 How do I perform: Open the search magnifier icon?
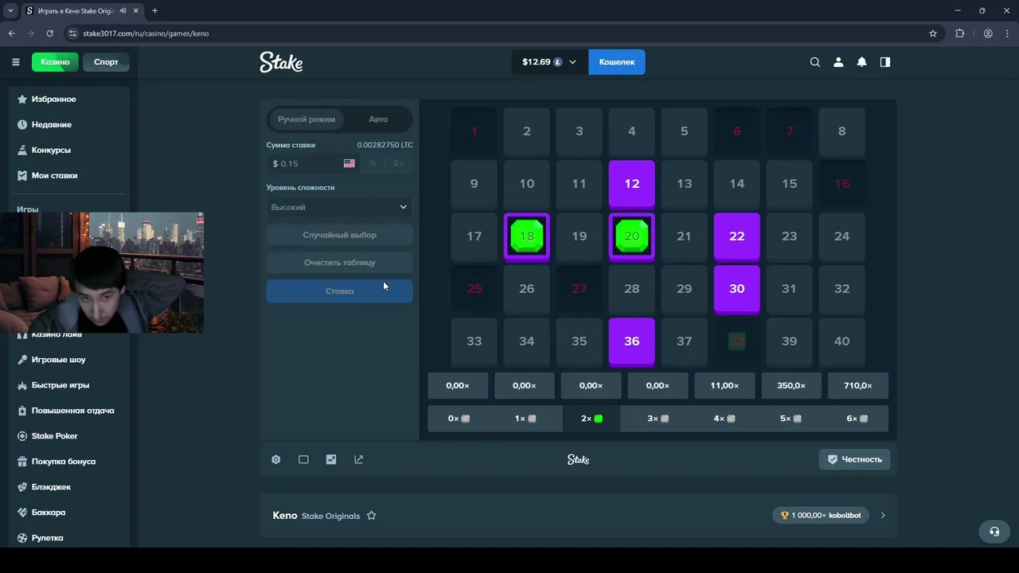click(814, 62)
